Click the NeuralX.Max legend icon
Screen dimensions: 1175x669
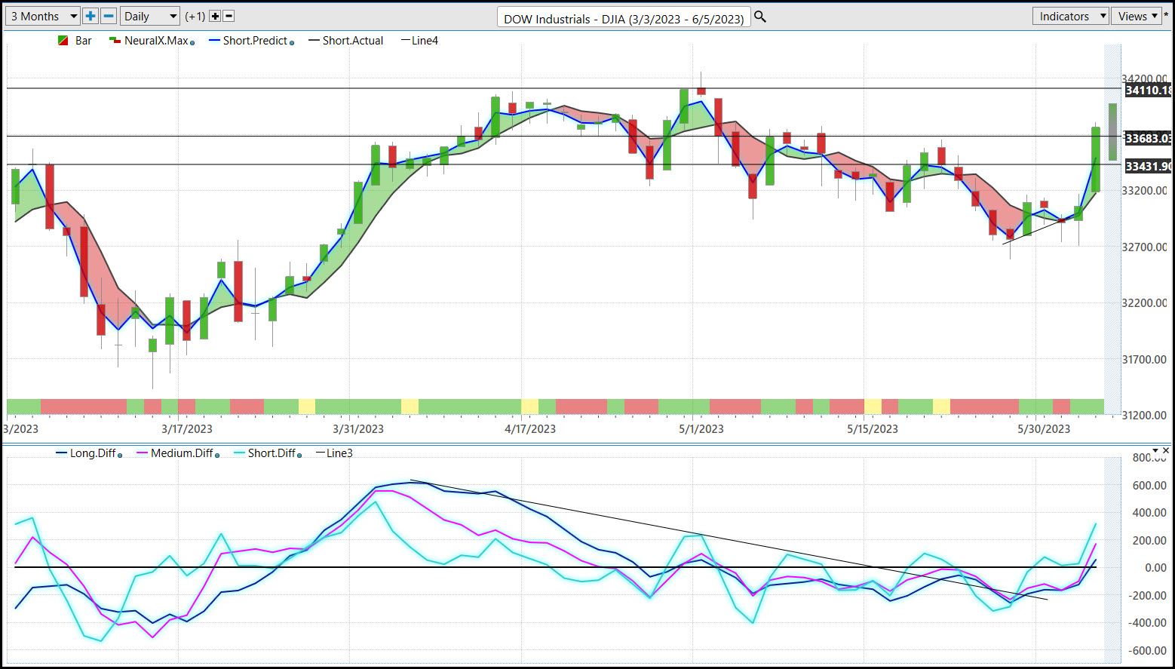point(115,41)
